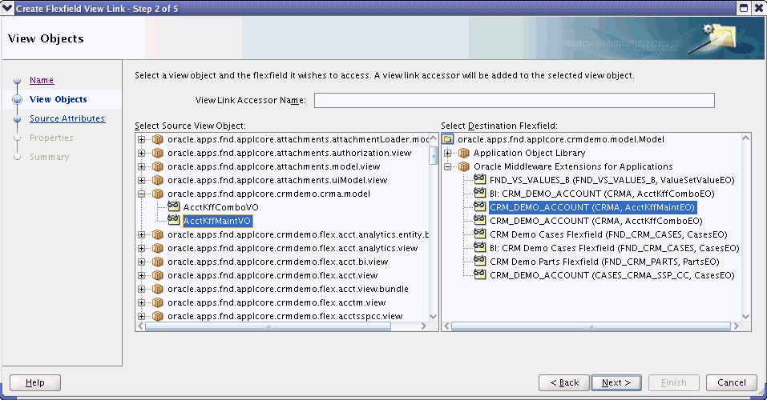This screenshot has width=767, height=400.
Task: Collapse Oracle Middleware Extensions for Applications
Action: point(447,167)
